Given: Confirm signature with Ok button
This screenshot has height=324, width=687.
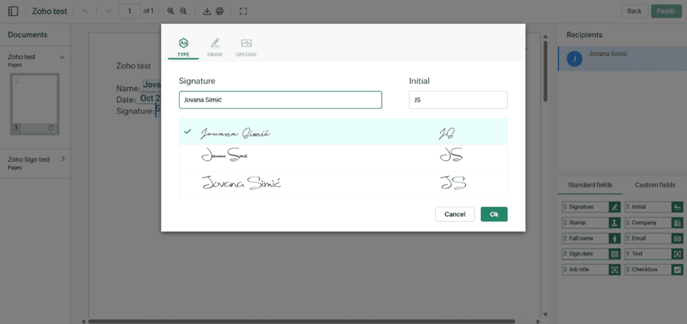Looking at the screenshot, I should pos(494,214).
